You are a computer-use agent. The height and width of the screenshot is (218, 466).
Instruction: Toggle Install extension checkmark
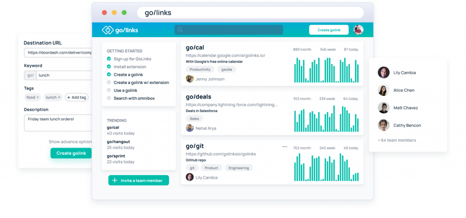click(x=109, y=67)
